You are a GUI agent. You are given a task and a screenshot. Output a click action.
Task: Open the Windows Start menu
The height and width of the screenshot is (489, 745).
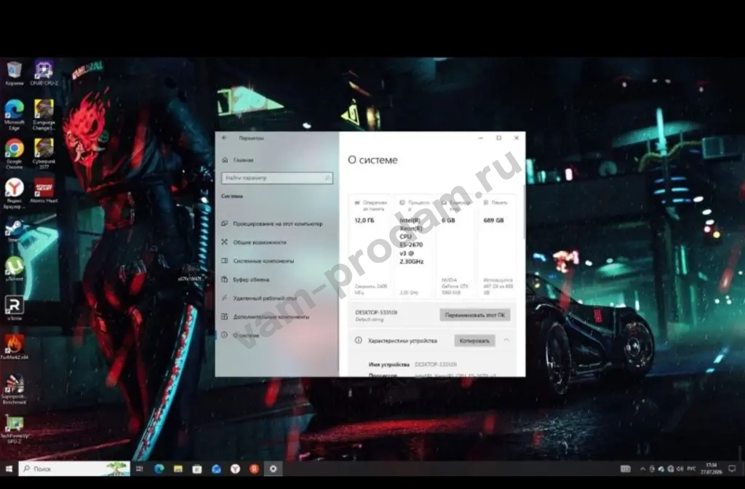tap(9, 469)
